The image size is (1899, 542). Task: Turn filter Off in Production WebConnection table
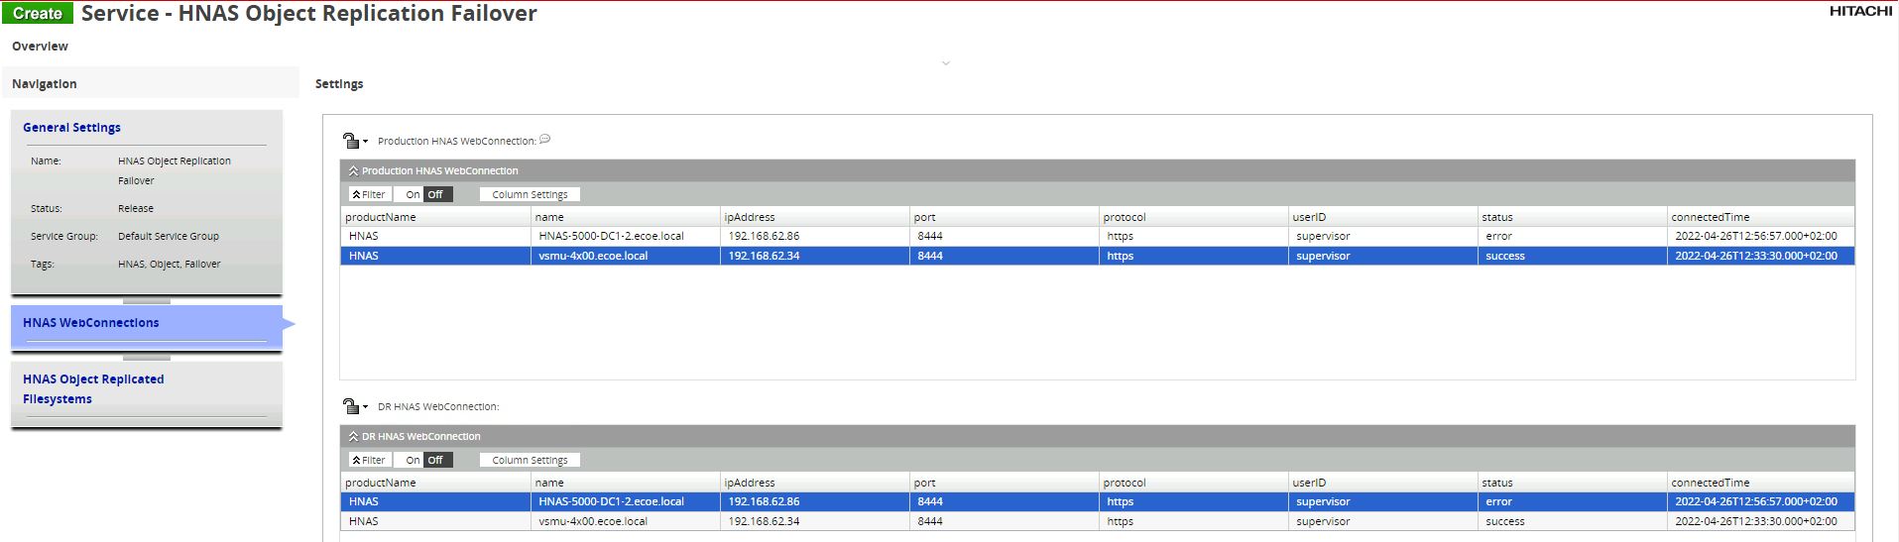tap(436, 194)
